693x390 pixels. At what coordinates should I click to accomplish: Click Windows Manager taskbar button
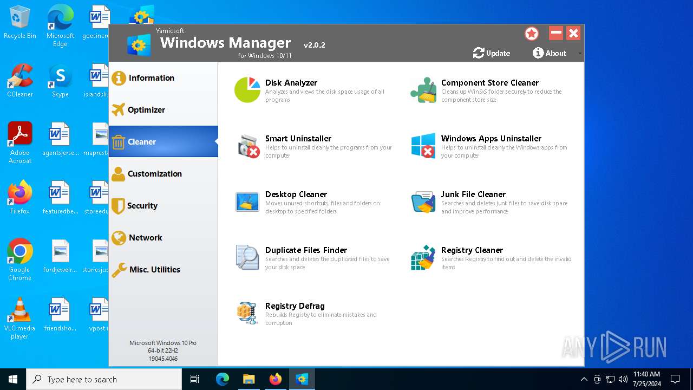pyautogui.click(x=302, y=379)
